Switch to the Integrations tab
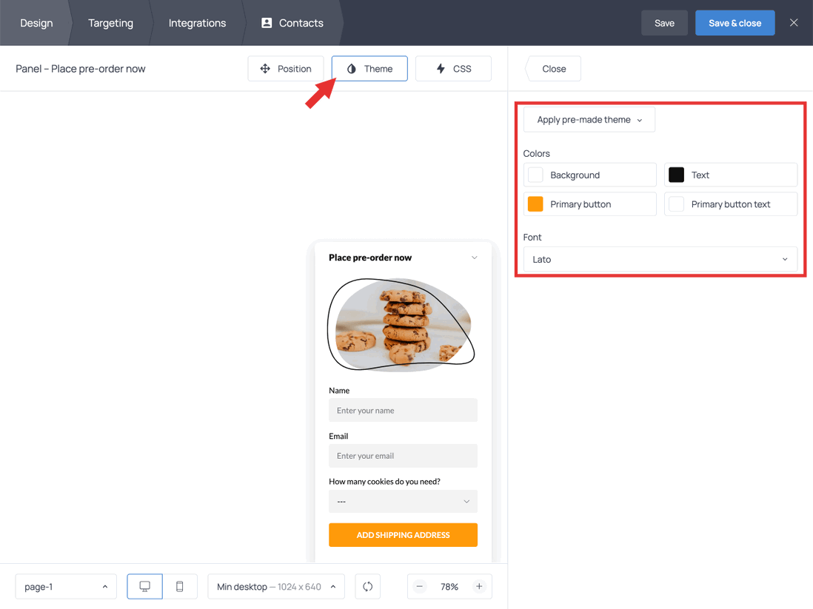The image size is (813, 609). click(x=197, y=23)
